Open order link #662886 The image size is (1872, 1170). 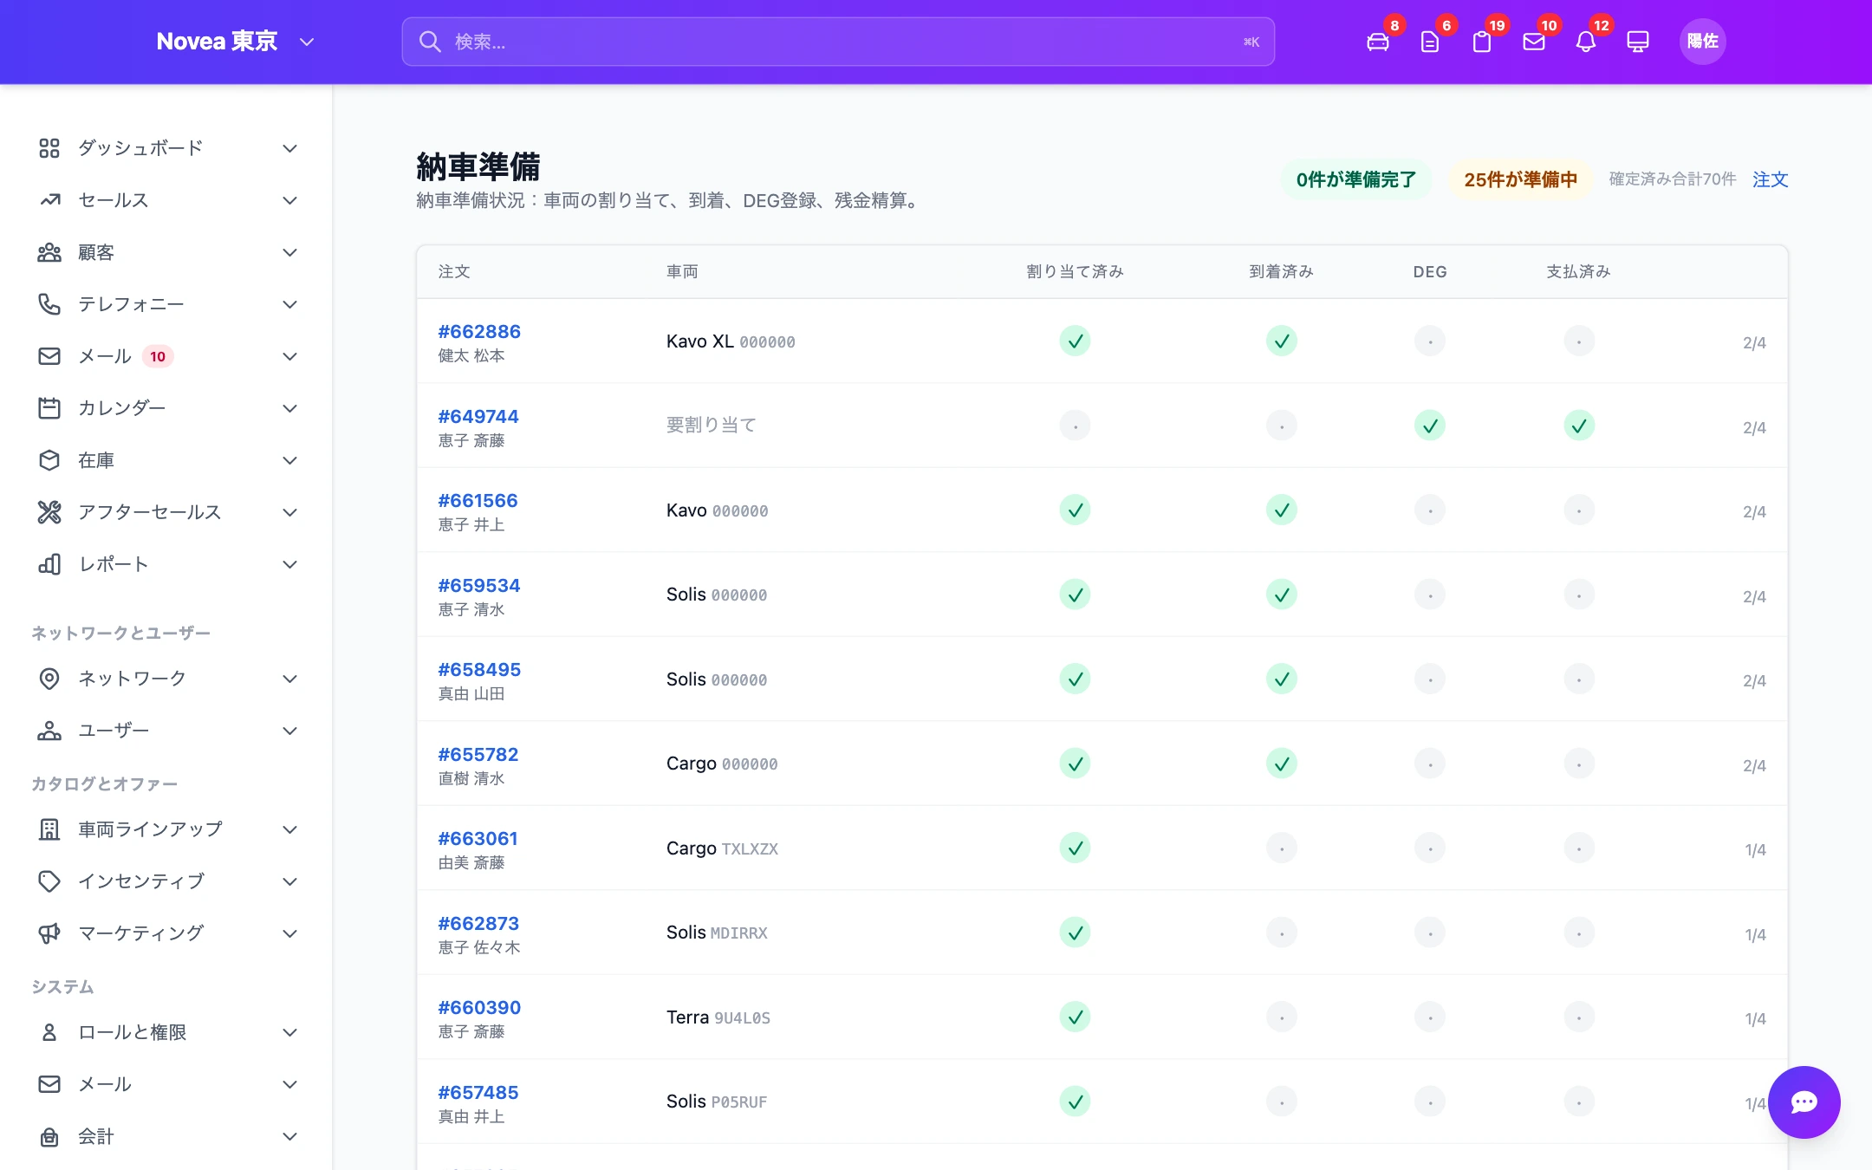479,331
